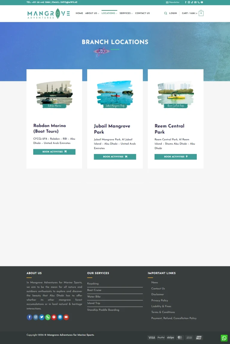Screen dimensions: 230x344
Task: Open the WhatsApp chat button
Action: tap(224, 338)
